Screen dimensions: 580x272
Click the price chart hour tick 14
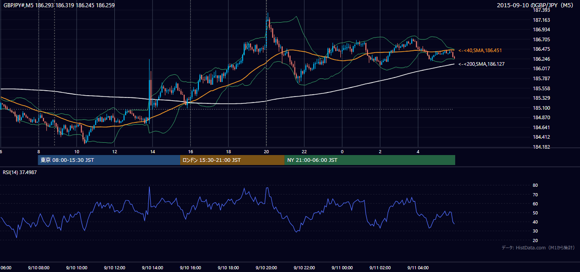152,151
